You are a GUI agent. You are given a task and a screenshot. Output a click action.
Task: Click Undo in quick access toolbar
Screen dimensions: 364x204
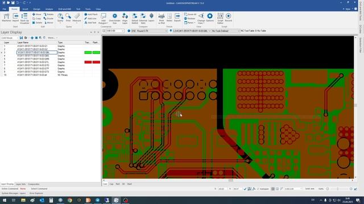18,3
